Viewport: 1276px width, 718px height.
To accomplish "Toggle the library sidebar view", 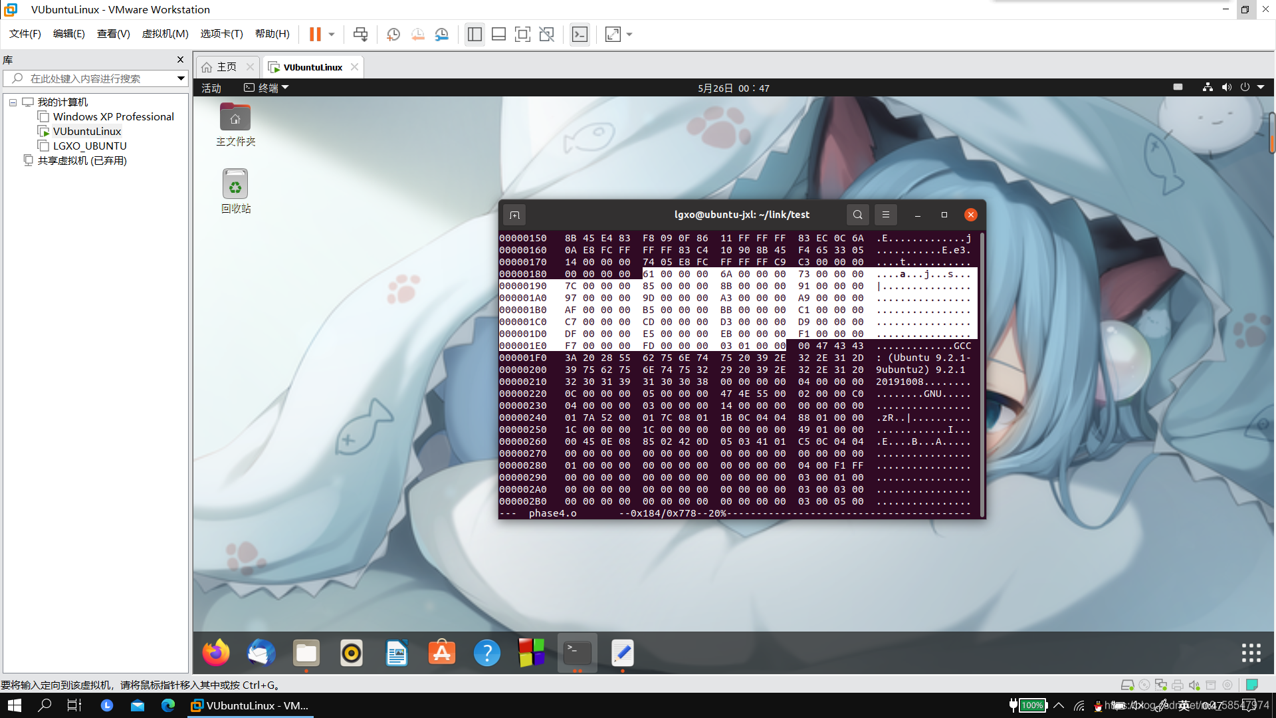I will pos(475,34).
